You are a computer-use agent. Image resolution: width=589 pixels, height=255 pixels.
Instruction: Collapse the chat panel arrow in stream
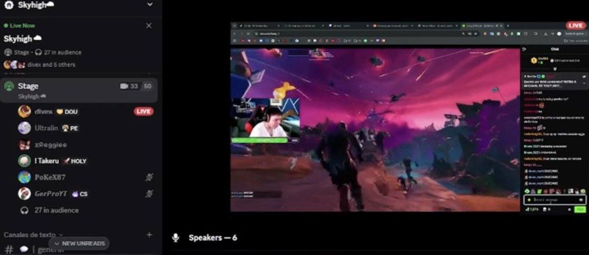click(525, 49)
